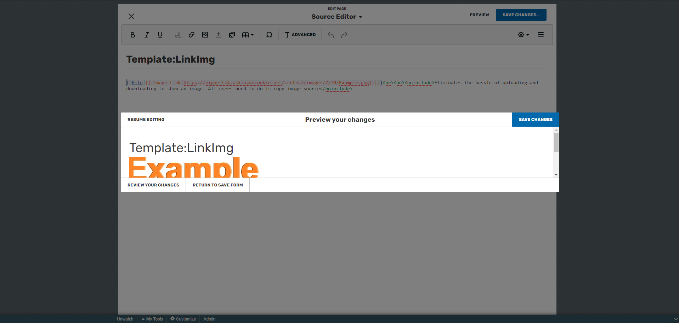
Task: Insert an image from the toolbar
Action: coord(205,35)
